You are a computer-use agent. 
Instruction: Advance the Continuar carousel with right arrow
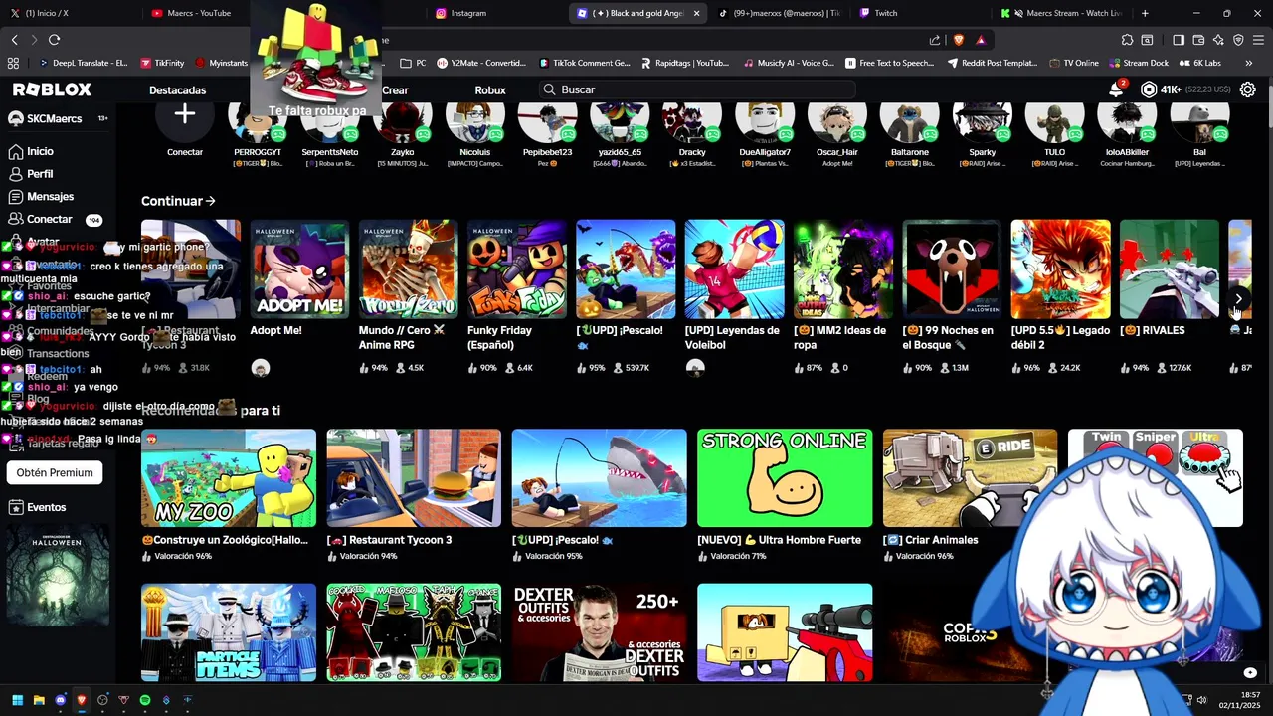click(1238, 298)
